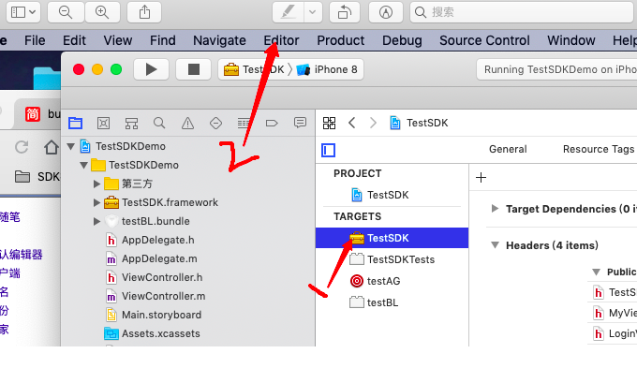Stop the running Xcode task
This screenshot has width=637, height=383.
click(193, 69)
